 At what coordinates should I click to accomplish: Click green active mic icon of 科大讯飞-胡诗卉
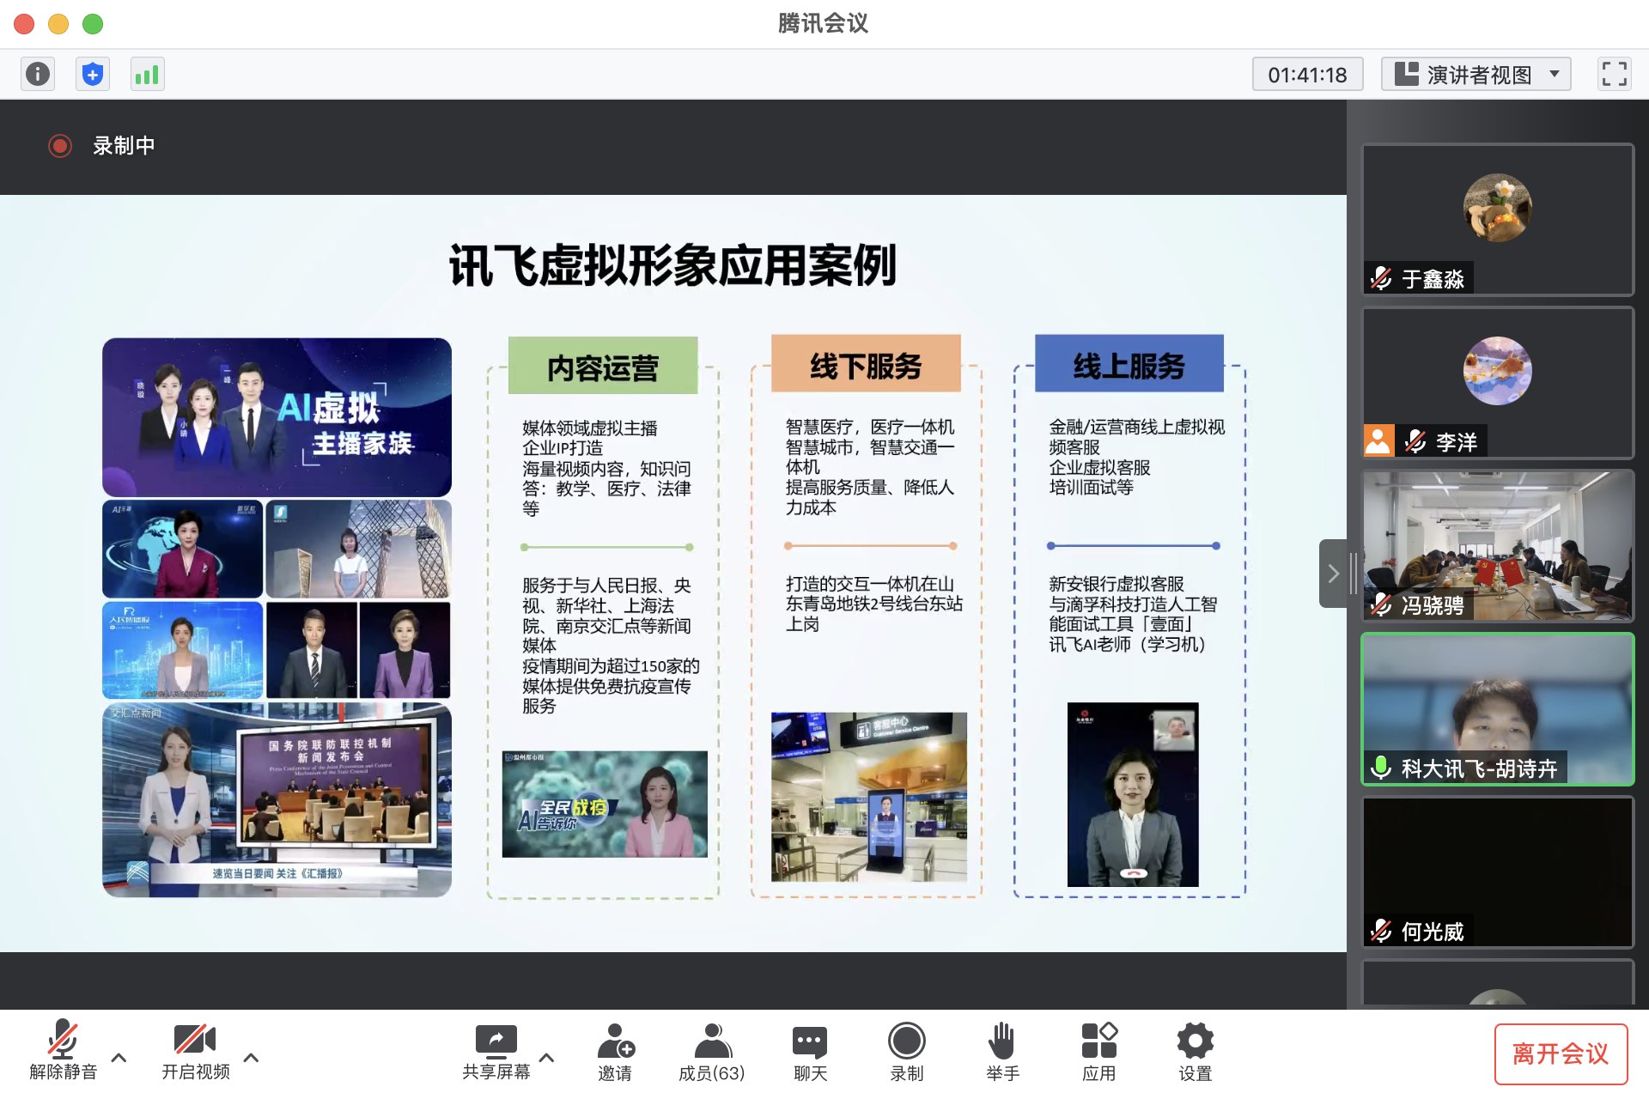[x=1381, y=768]
